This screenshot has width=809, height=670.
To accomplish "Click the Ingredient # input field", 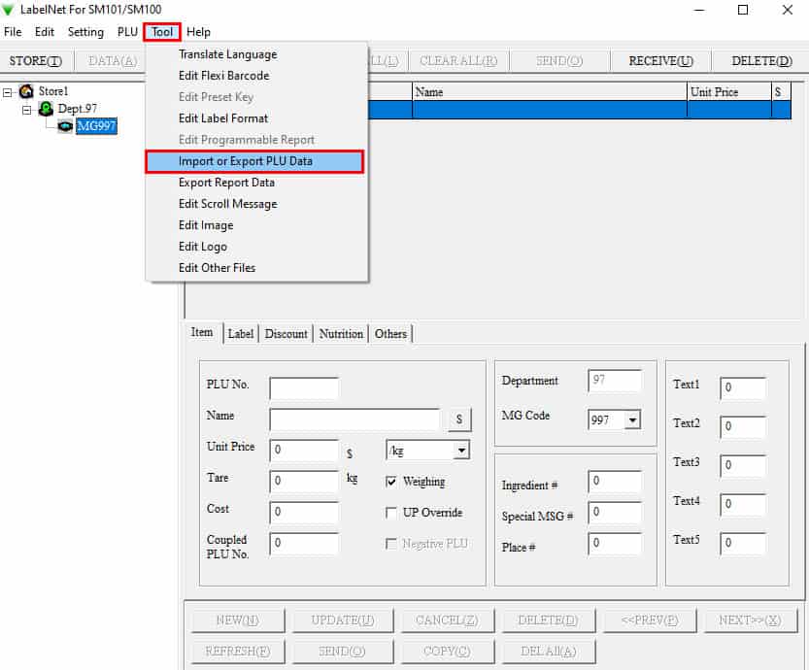I will coord(615,482).
